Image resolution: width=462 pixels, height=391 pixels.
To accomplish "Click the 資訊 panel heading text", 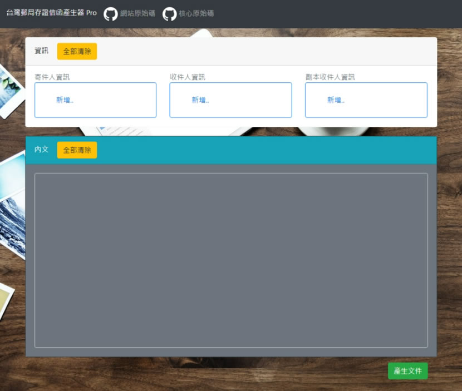I will coord(41,51).
